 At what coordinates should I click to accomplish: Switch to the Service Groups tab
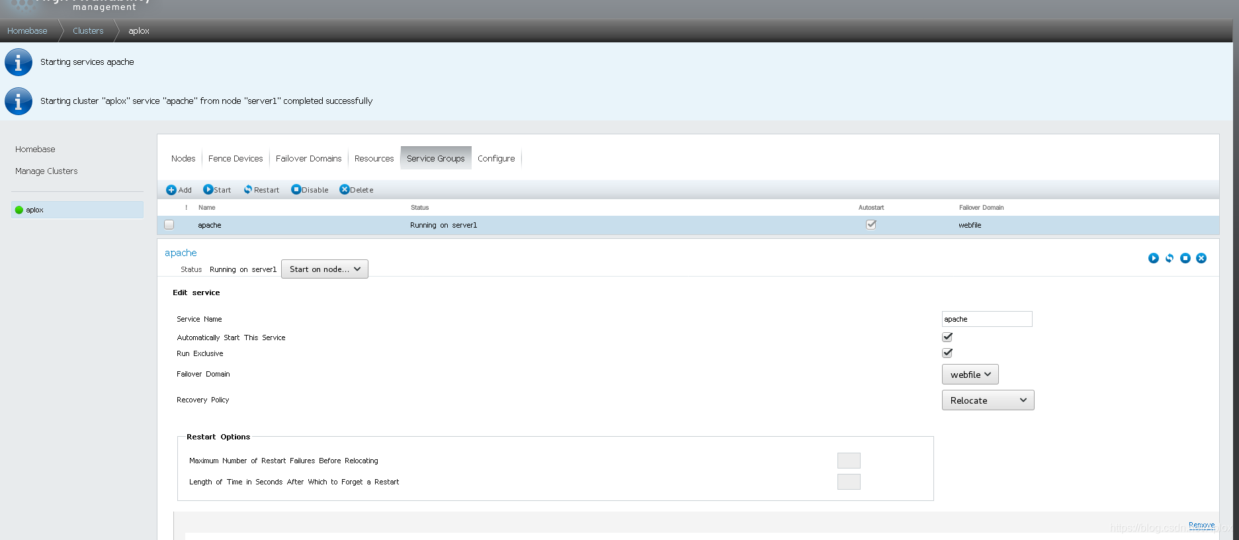(436, 159)
